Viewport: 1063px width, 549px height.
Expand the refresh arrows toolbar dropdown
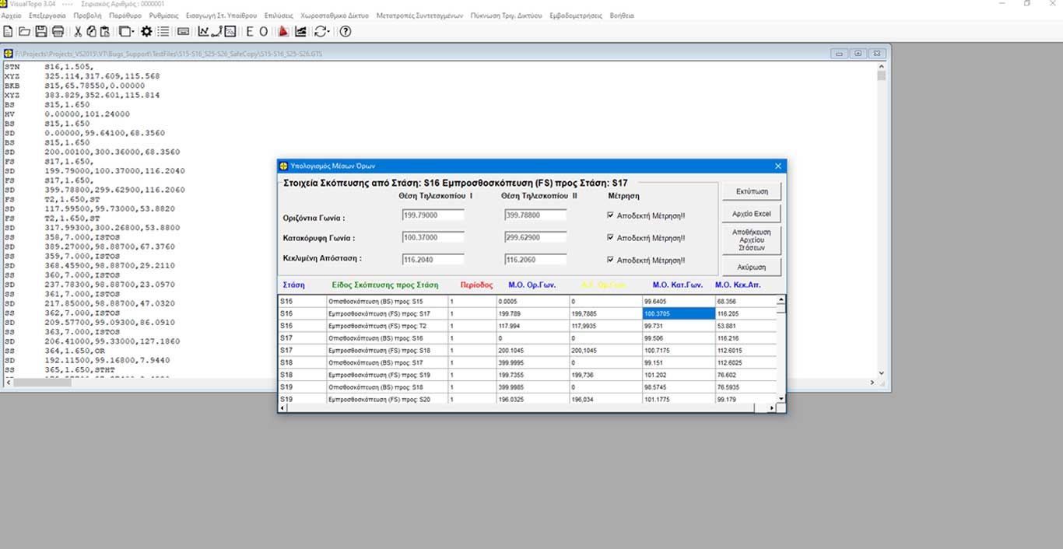328,31
